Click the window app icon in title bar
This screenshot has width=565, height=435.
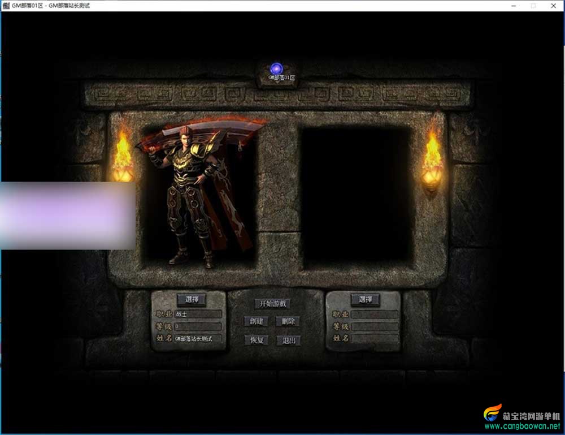[6, 6]
